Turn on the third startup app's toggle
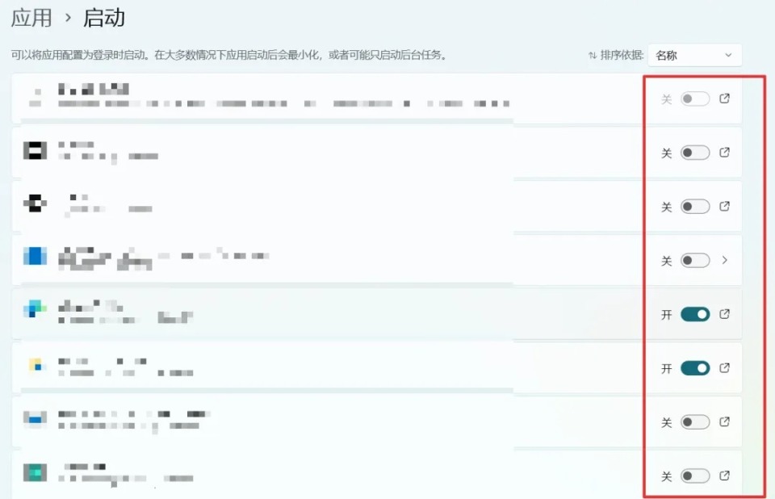Screen dimensions: 775x499 694,207
